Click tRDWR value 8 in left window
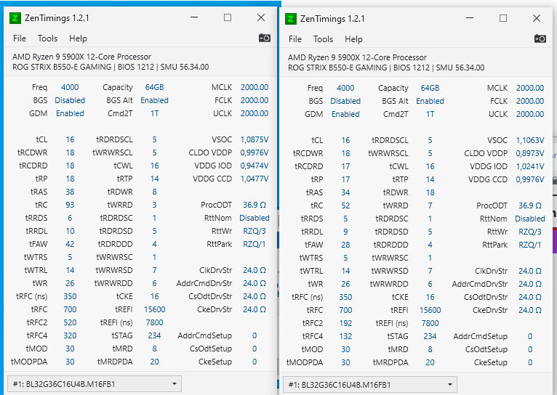557x395 pixels. coord(155,192)
